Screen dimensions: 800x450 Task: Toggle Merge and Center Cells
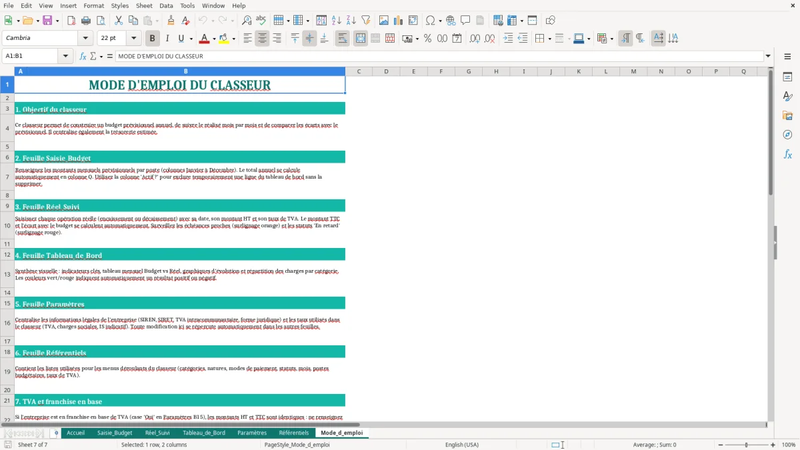(361, 39)
